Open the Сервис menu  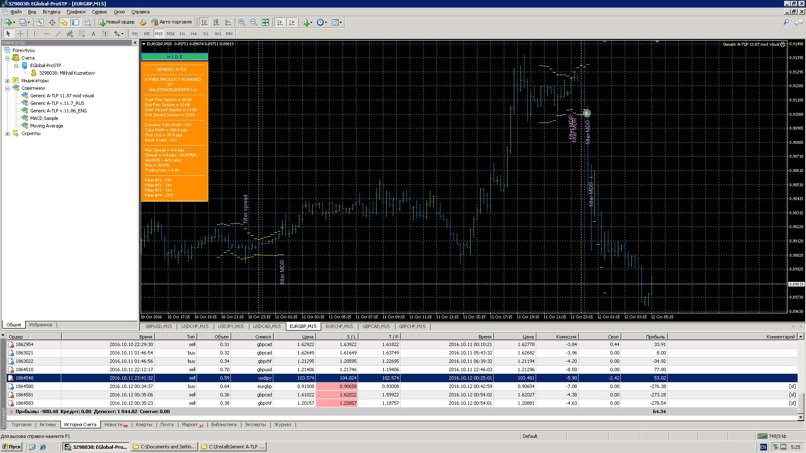[x=99, y=12]
